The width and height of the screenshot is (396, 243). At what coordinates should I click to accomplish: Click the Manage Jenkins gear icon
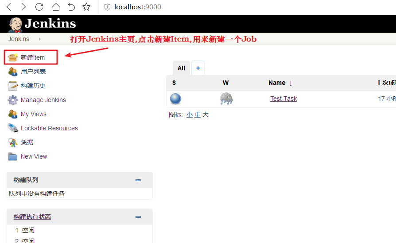13,100
